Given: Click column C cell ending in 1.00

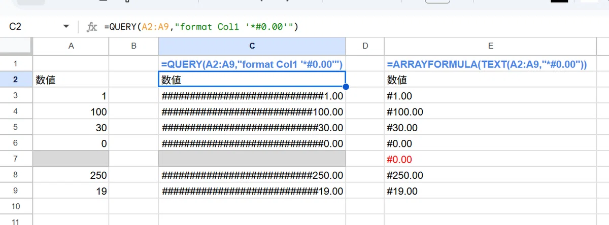Looking at the screenshot, I should click(x=252, y=96).
